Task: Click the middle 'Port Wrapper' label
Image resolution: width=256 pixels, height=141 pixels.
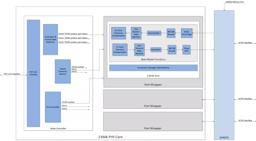Action: click(153, 106)
